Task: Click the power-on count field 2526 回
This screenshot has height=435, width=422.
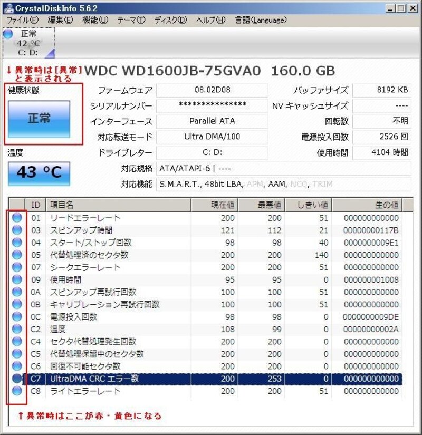Action: [382, 137]
